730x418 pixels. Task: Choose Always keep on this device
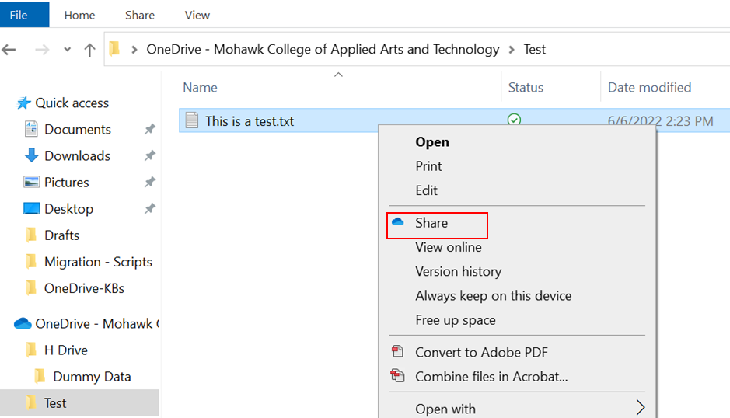493,295
